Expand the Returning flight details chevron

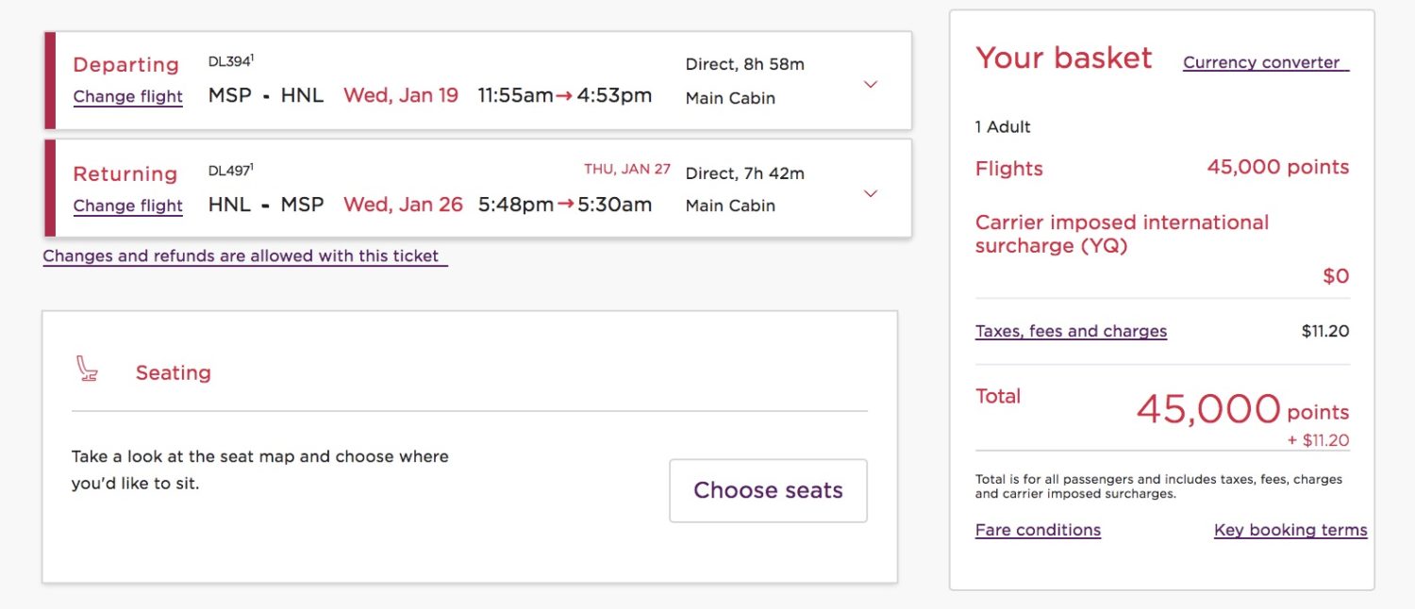[x=870, y=193]
